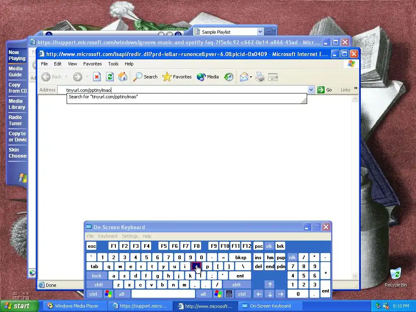Toggle the left shft key

(99, 285)
